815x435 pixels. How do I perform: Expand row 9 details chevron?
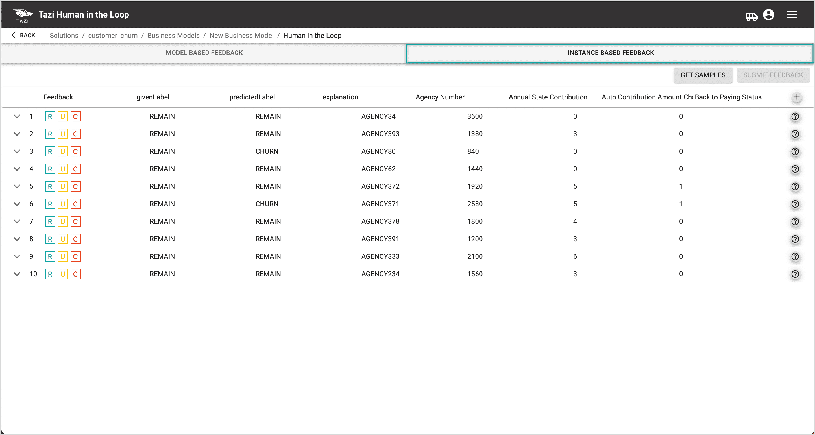17,256
